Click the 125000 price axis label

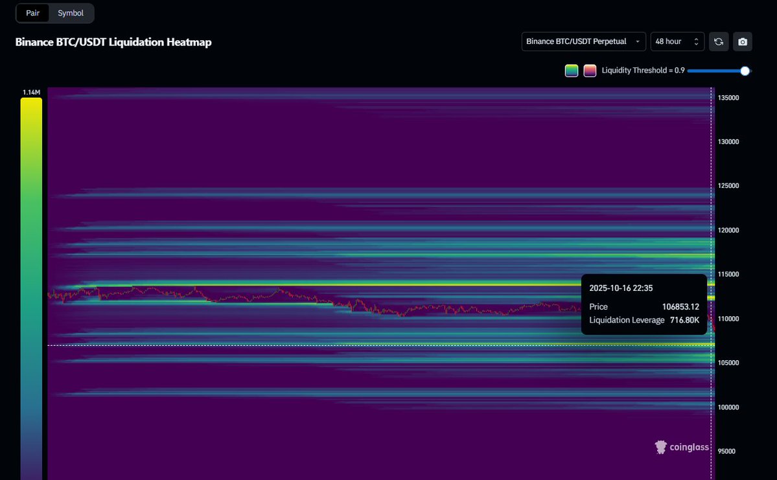pyautogui.click(x=728, y=186)
